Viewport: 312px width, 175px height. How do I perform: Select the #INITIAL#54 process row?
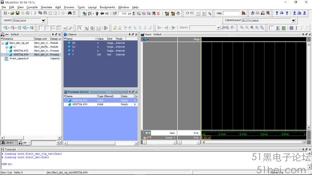pos(100,104)
